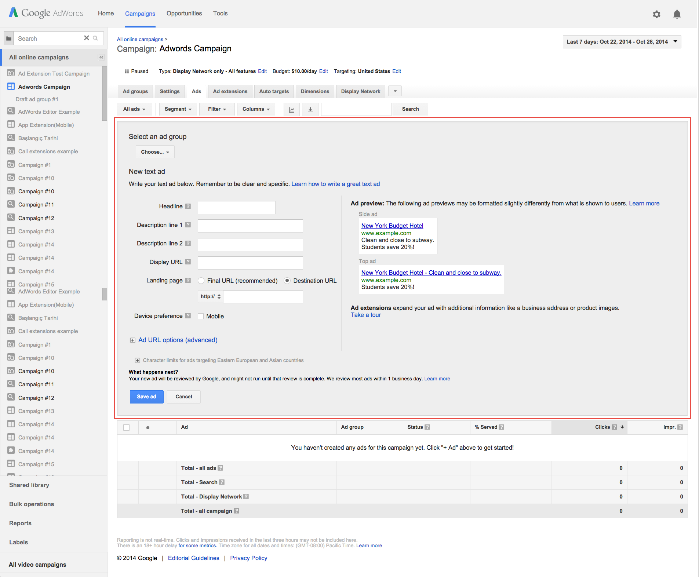Click the Save ad button
This screenshot has height=577, width=699.
146,397
